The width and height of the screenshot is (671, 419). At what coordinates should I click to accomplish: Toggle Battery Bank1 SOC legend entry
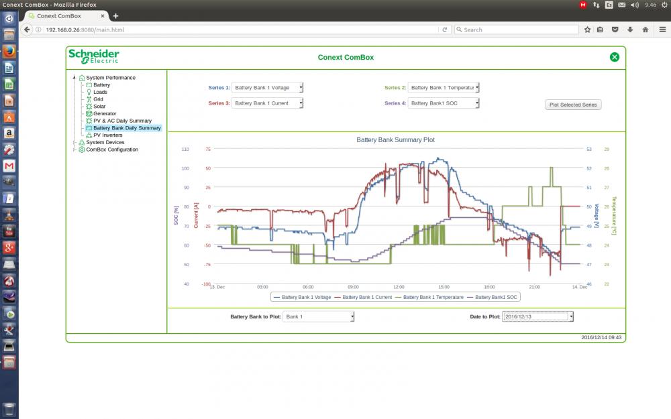pyautogui.click(x=492, y=297)
